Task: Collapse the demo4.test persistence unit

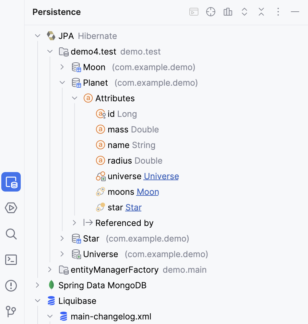Action: (x=50, y=51)
